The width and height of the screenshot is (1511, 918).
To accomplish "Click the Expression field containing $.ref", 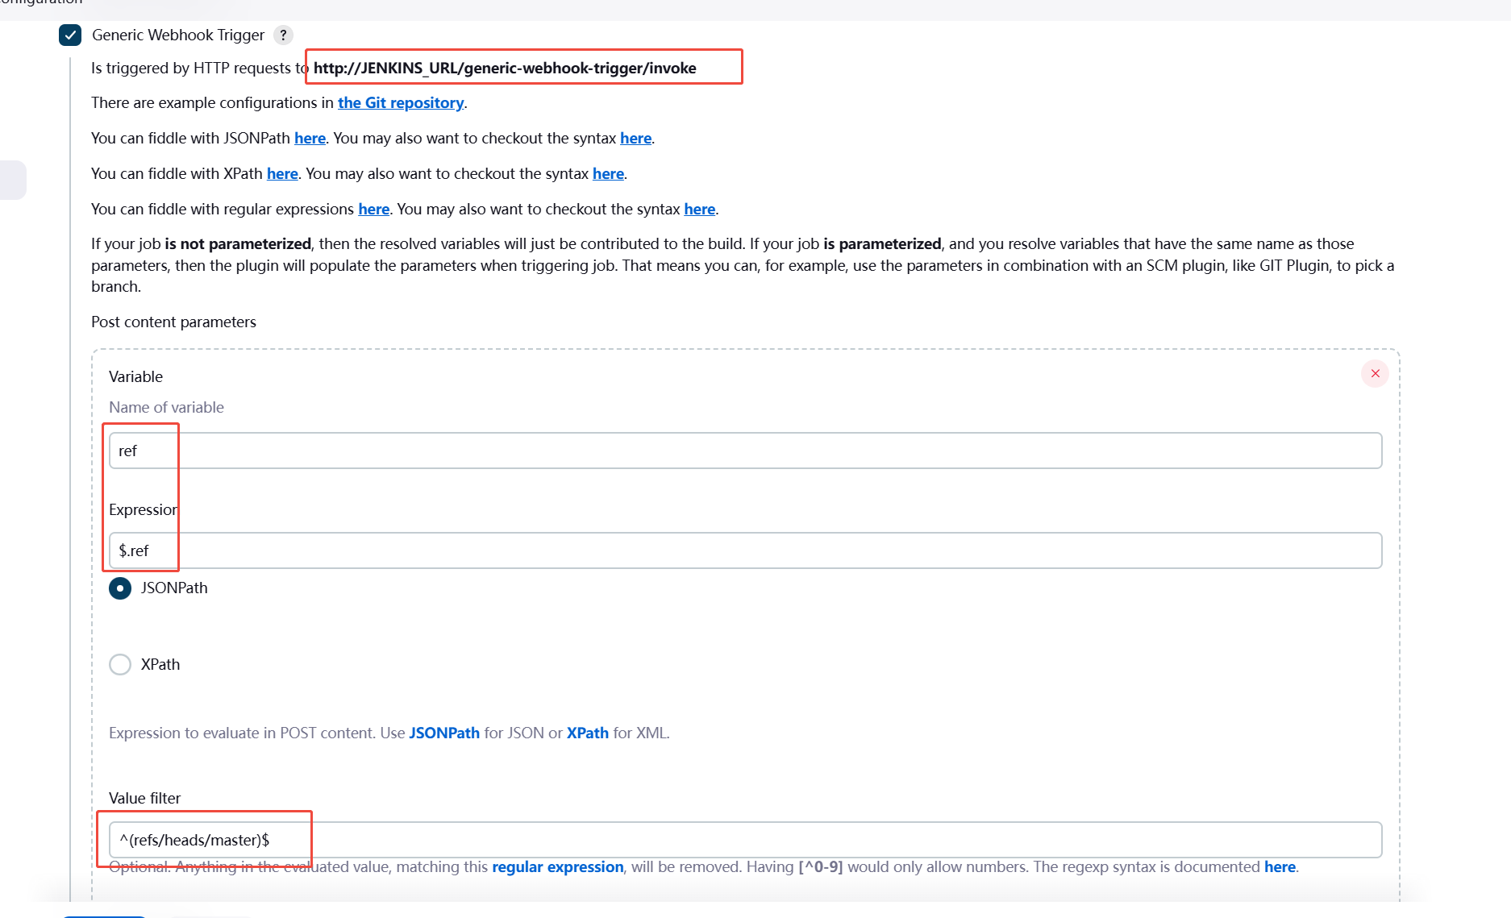I will click(745, 550).
